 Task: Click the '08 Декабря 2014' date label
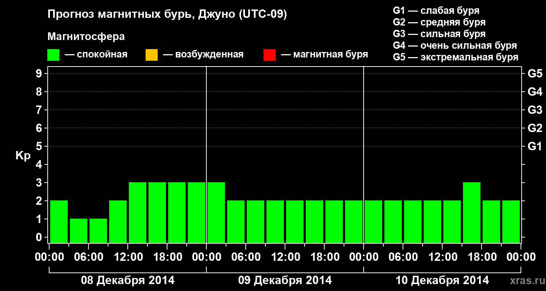point(128,280)
